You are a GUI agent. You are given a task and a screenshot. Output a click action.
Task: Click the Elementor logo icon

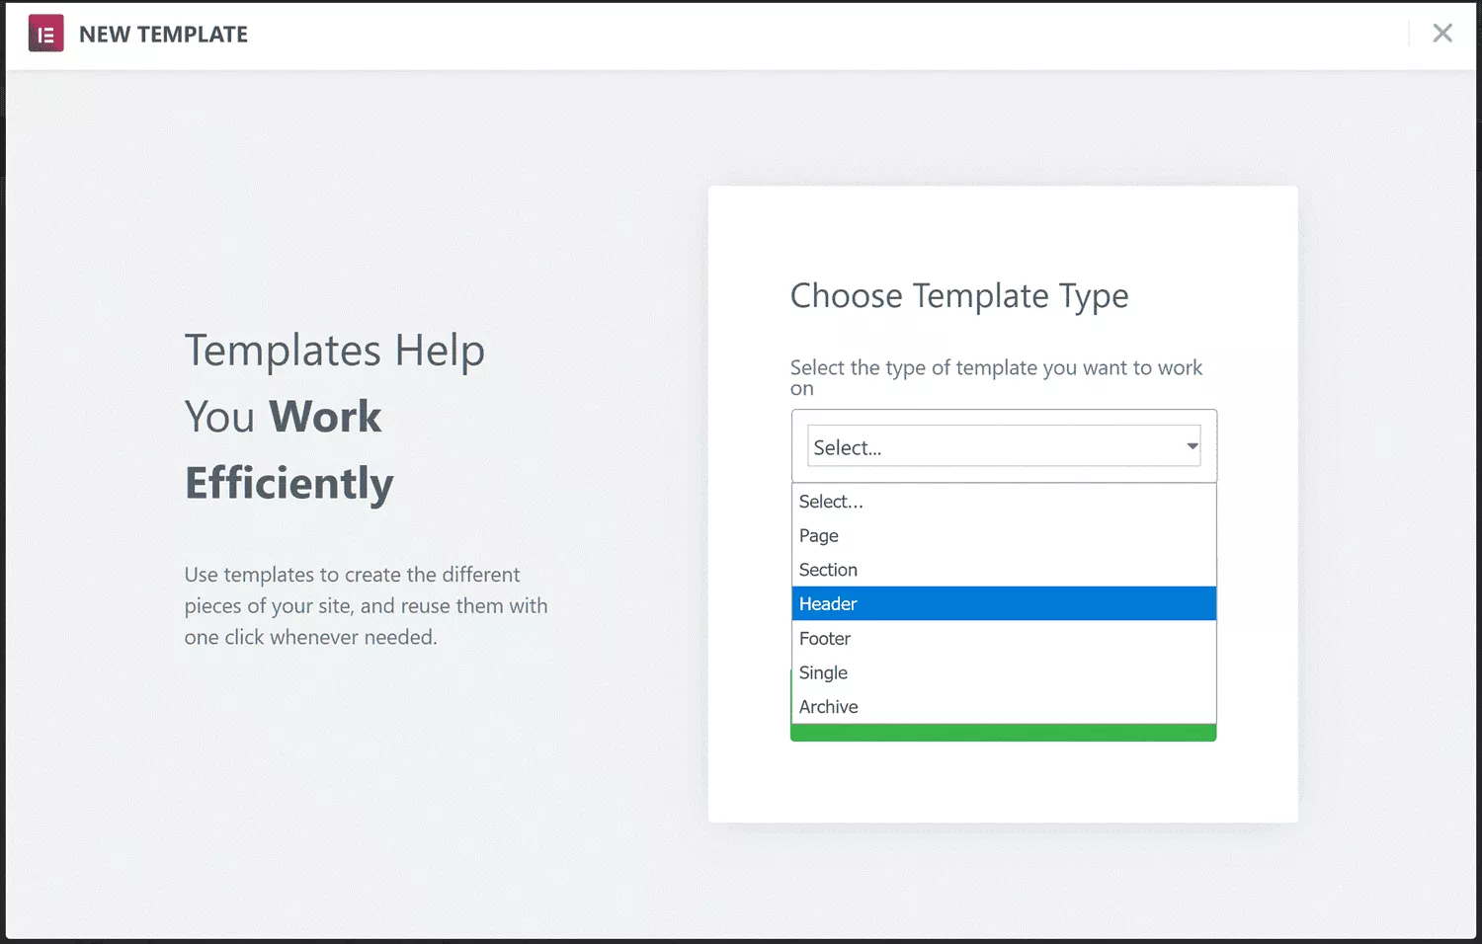coord(45,34)
